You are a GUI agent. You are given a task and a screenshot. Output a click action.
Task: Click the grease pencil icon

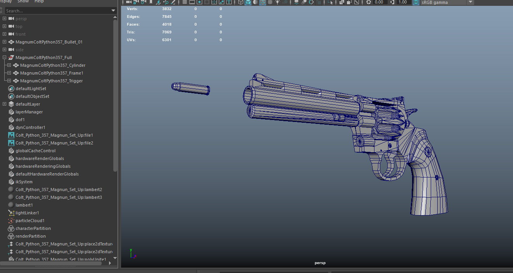(x=173, y=2)
